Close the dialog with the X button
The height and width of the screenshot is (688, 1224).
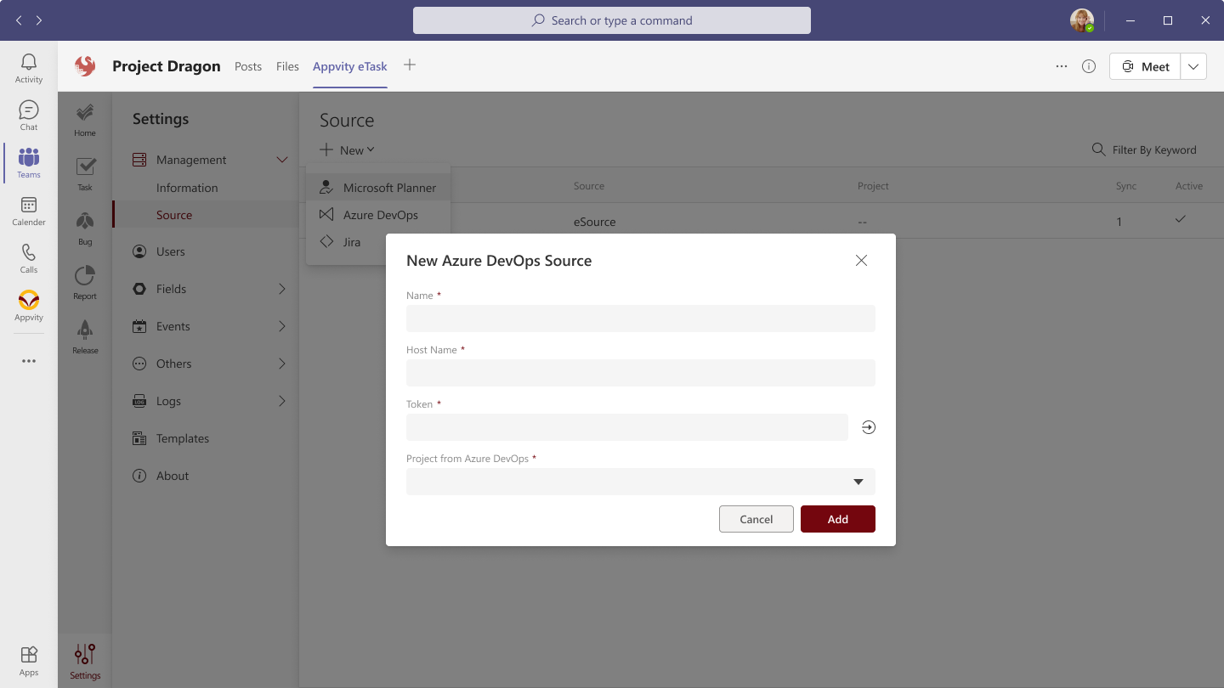pyautogui.click(x=861, y=261)
